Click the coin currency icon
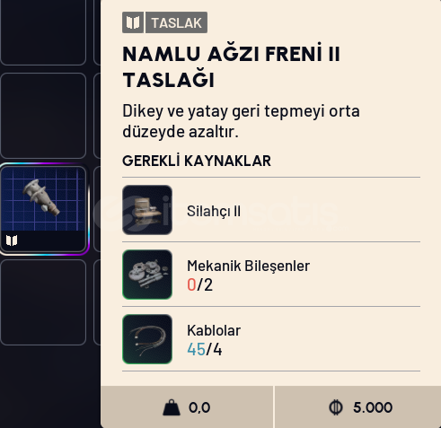 tap(336, 407)
